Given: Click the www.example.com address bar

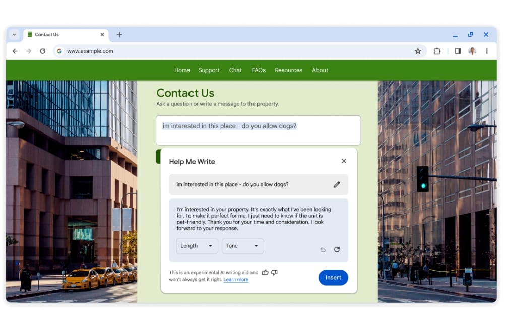Looking at the screenshot, I should (240, 51).
